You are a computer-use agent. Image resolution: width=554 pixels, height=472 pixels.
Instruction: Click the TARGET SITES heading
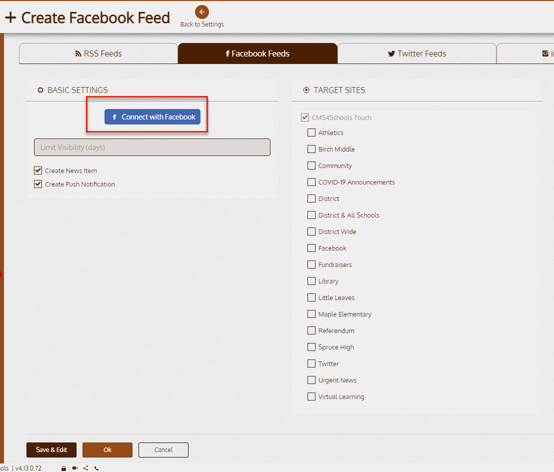click(x=339, y=90)
